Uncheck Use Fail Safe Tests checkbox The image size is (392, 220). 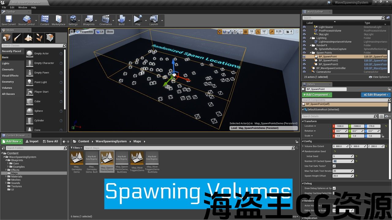[334, 166]
